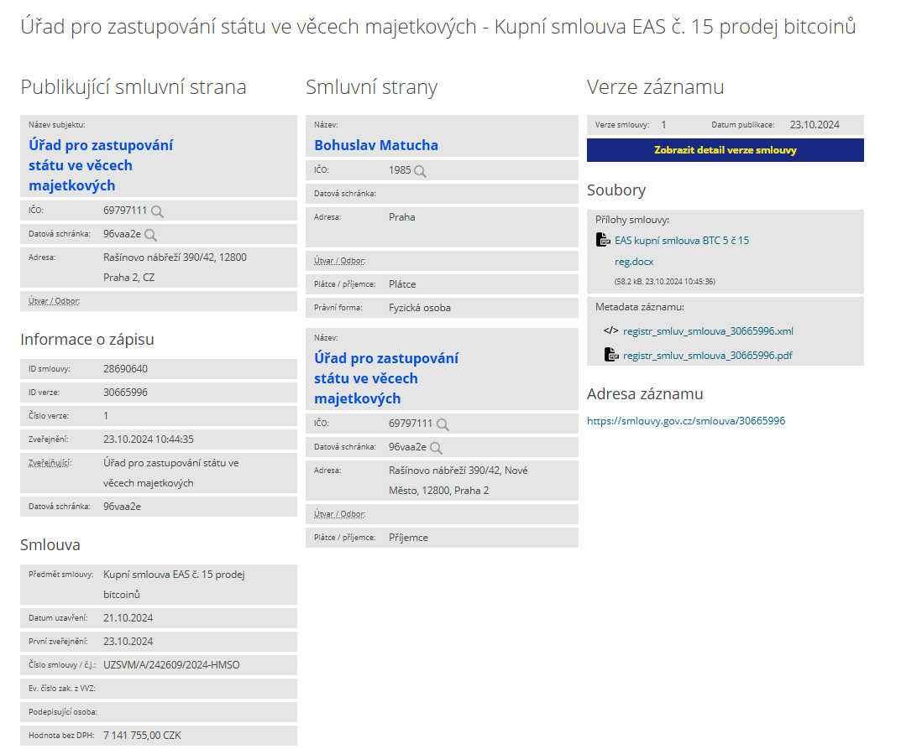Viewport: 901px width, 749px height.
Task: Click the Verze záznamu heading
Action: pyautogui.click(x=655, y=87)
